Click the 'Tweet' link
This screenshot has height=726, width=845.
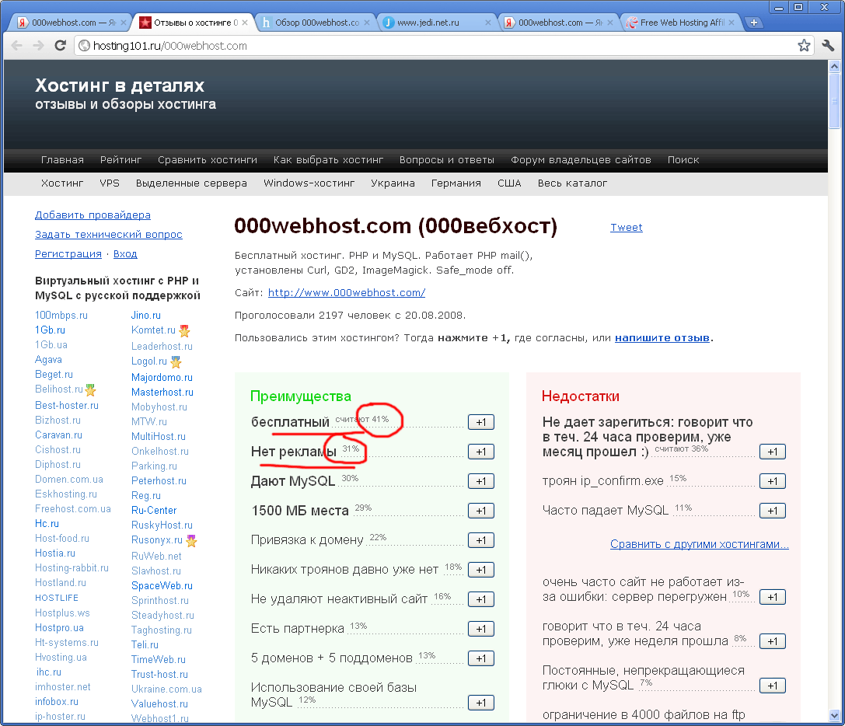[x=627, y=228]
